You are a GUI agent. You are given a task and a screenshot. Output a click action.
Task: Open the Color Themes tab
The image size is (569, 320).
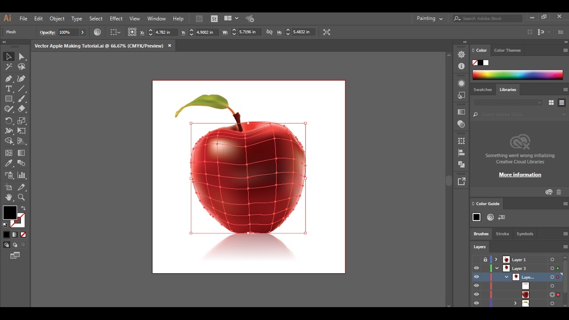click(x=507, y=50)
